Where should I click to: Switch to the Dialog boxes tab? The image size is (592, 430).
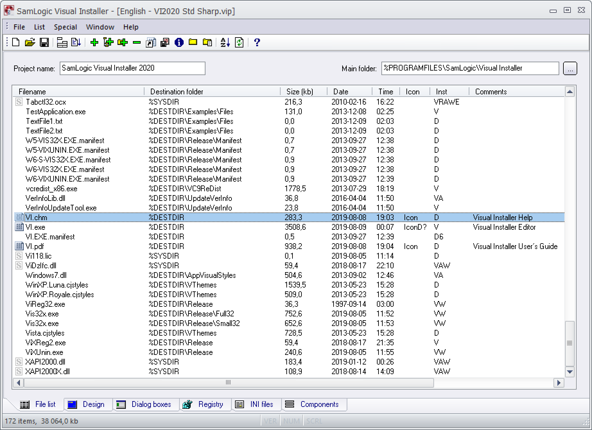tap(146, 404)
